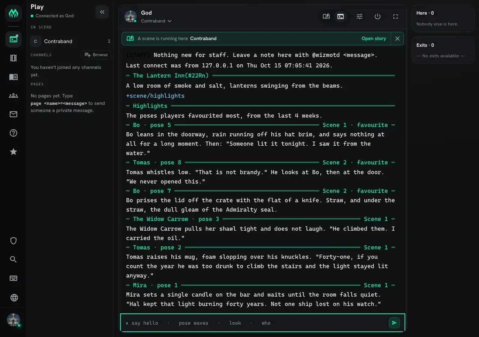Collapse the Play panel with double-chevron button

[102, 12]
